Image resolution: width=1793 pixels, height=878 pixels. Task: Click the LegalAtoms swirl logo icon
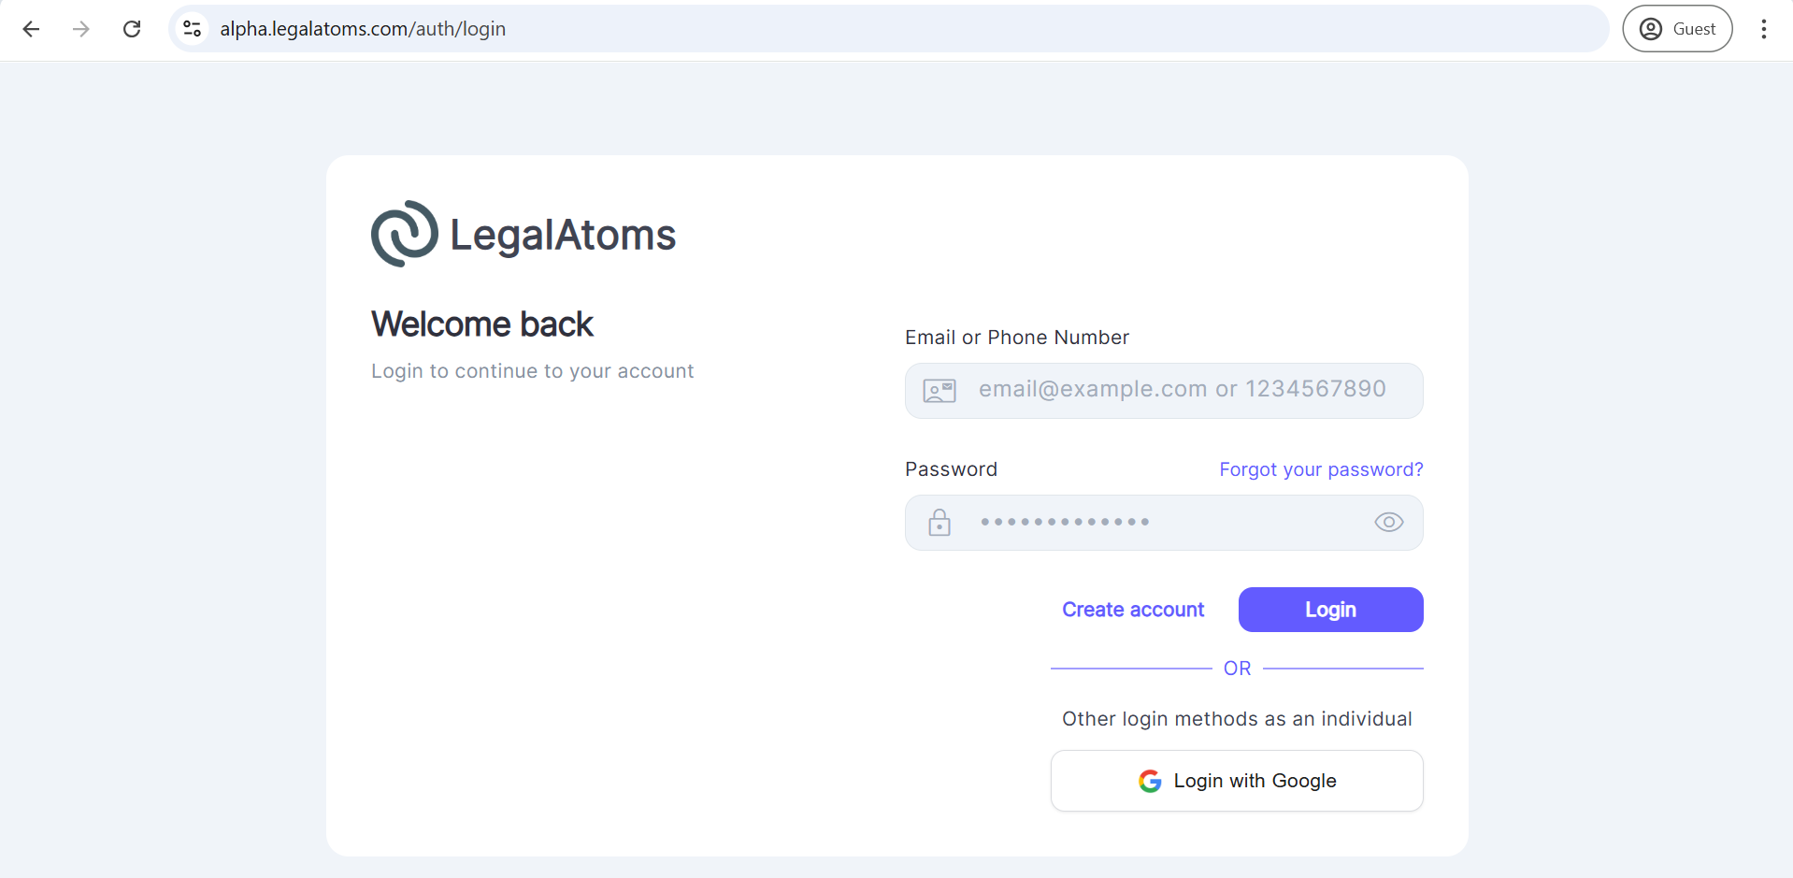[x=405, y=234]
